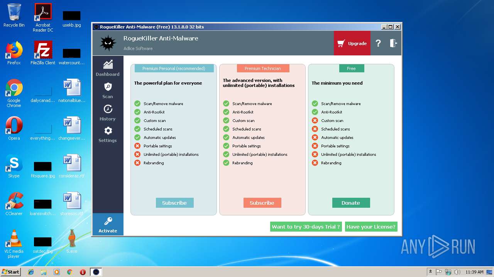Image resolution: width=494 pixels, height=277 pixels.
Task: Click the Windows Start button
Action: tap(11, 272)
